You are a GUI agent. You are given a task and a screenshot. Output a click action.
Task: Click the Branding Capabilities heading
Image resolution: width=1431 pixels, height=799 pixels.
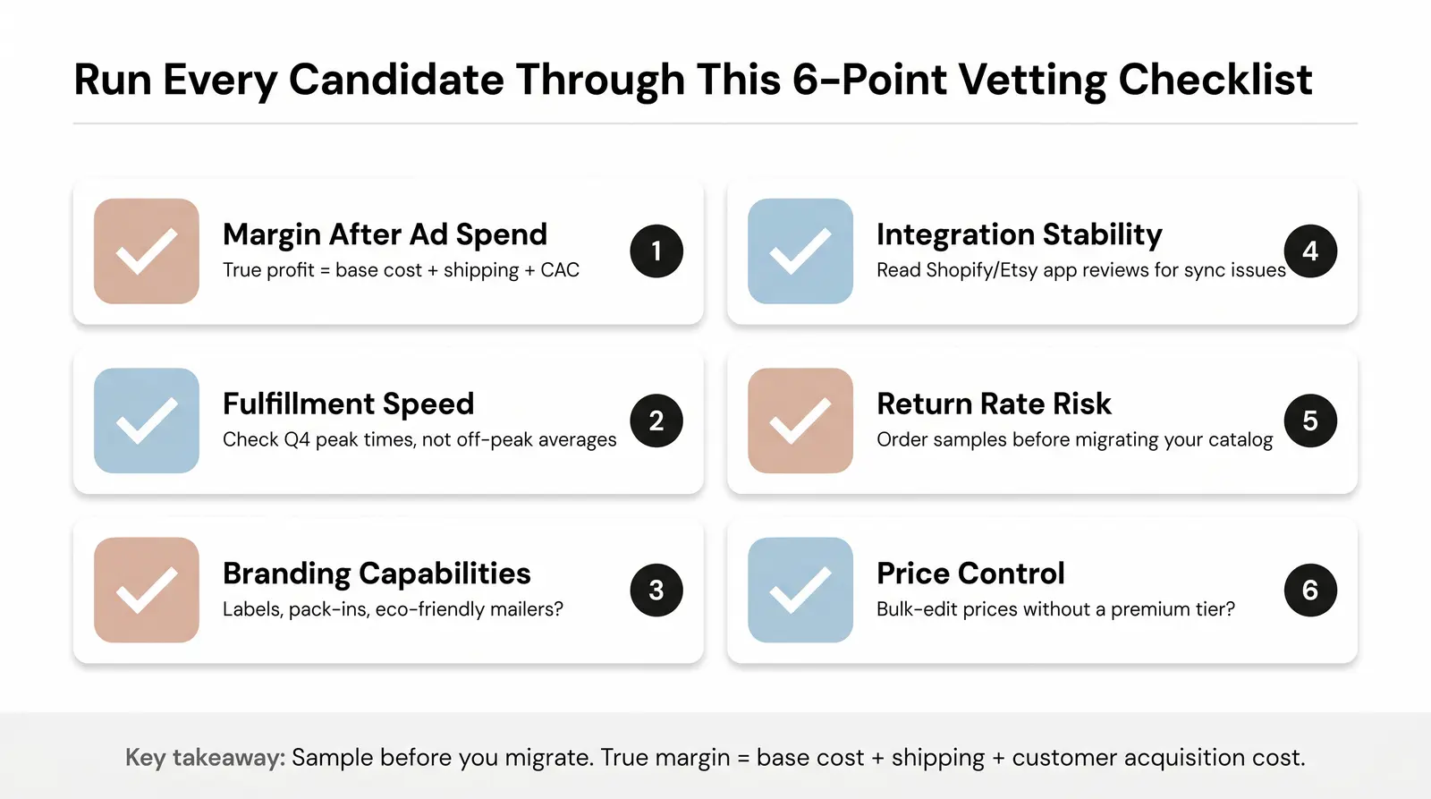[377, 574]
